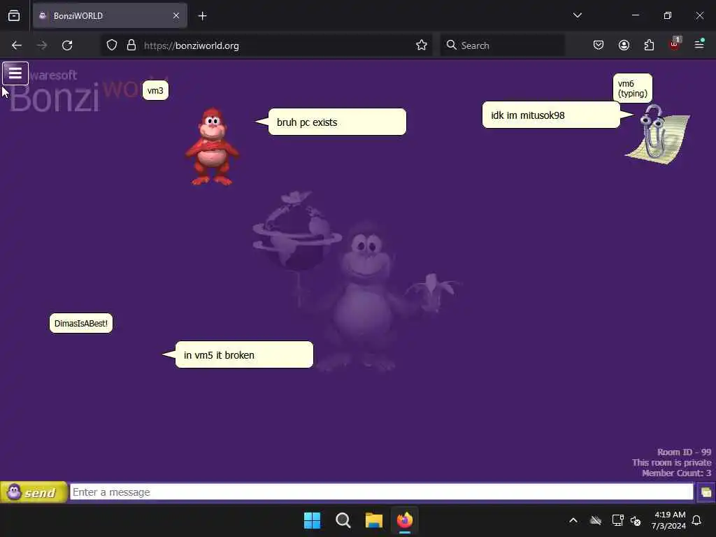Click the 'in vm5 it broken' speech bubble

tap(244, 355)
